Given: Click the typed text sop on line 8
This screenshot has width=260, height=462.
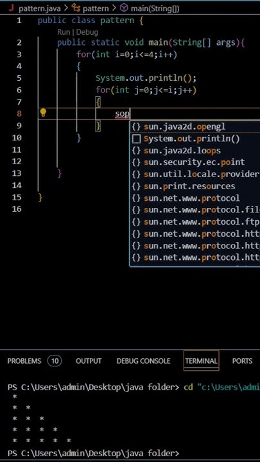Looking at the screenshot, I should 123,114.
